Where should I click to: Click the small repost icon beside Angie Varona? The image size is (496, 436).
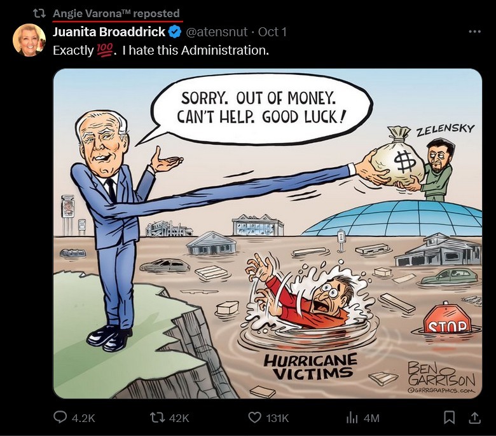tap(40, 13)
